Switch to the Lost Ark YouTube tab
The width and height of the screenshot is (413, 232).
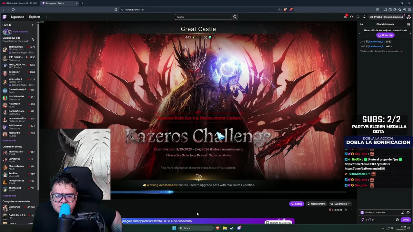(x=20, y=3)
